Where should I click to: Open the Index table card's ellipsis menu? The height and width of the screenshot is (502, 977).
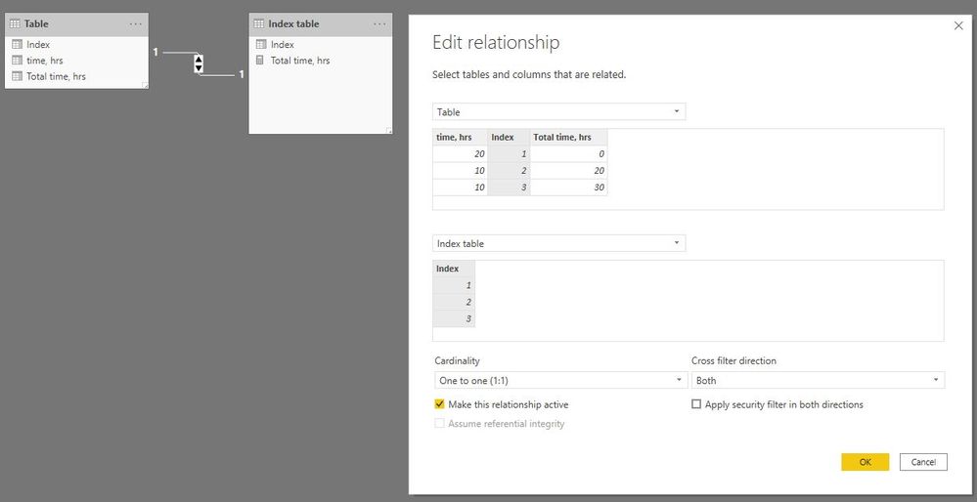coord(379,24)
